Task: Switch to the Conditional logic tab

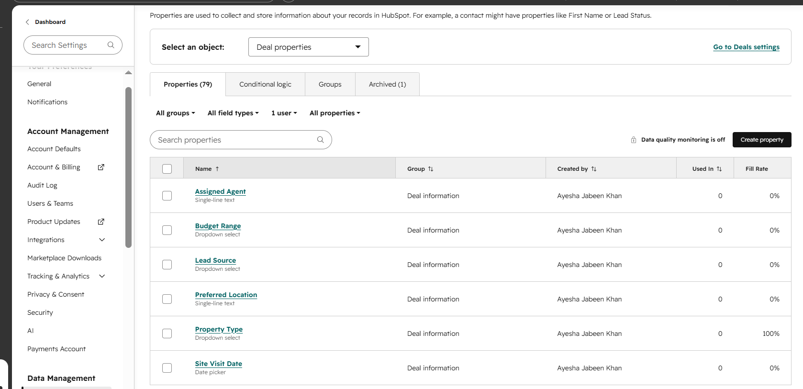Action: pyautogui.click(x=265, y=84)
